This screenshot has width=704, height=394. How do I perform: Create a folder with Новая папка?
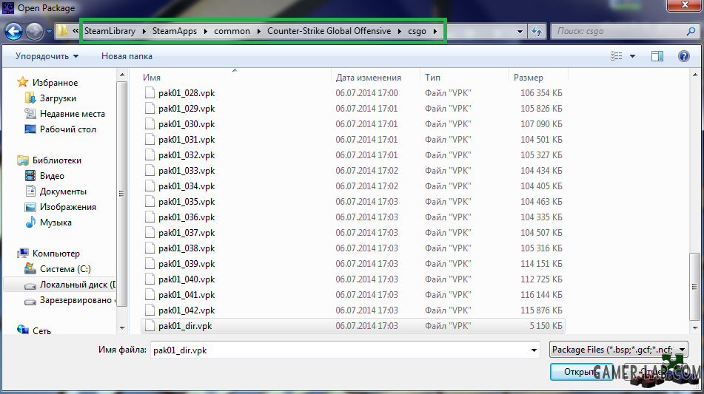(127, 56)
